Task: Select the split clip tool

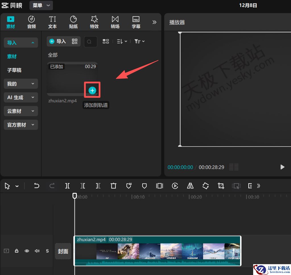Action: point(67,186)
